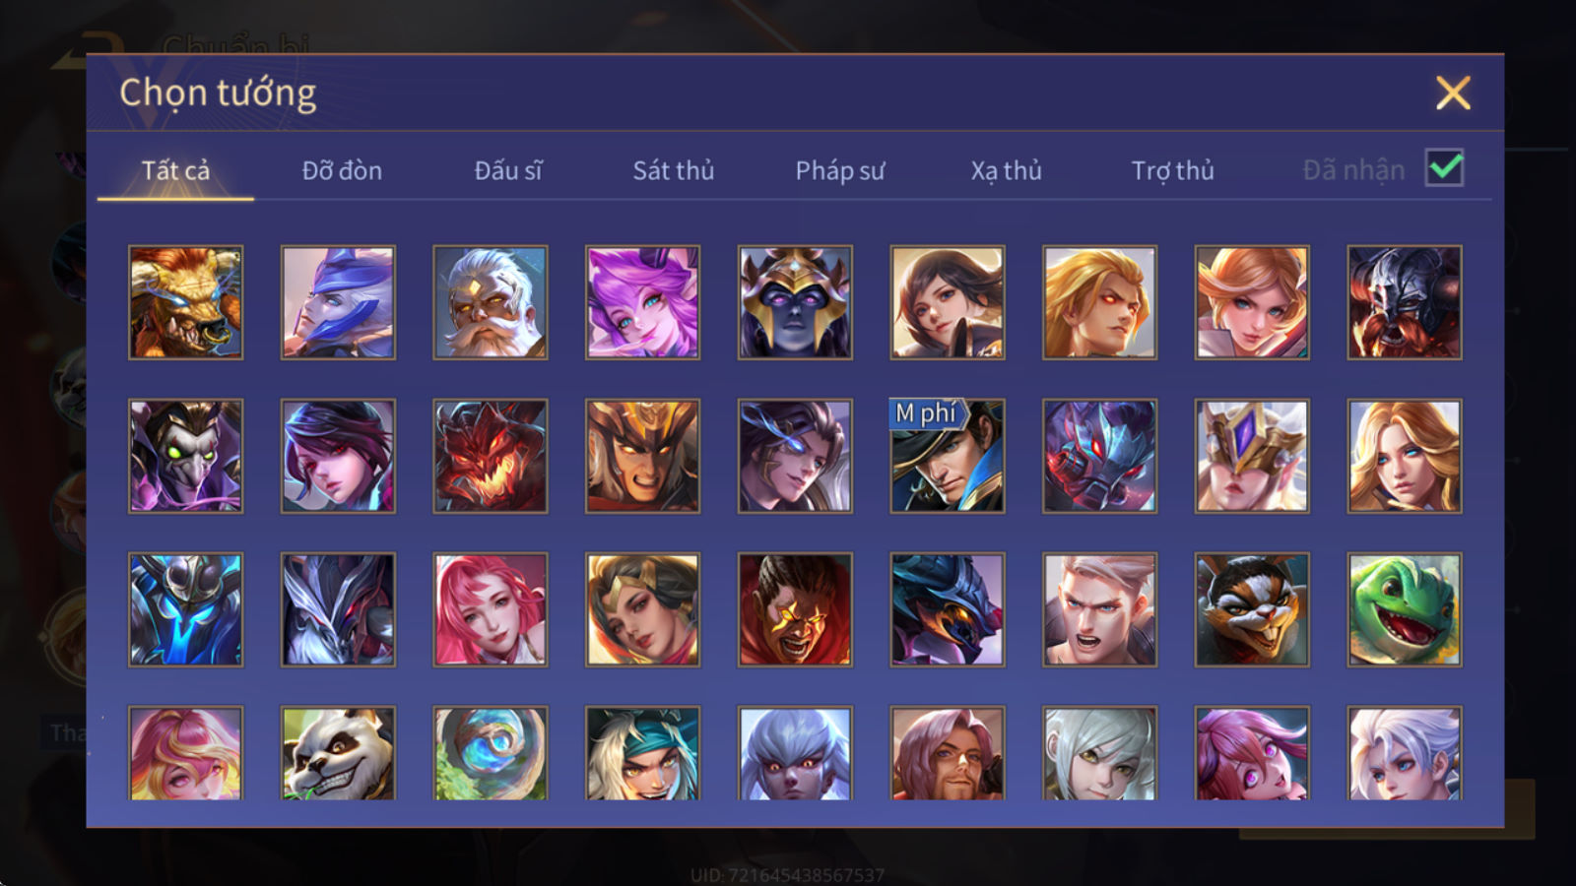Choose the panda hero portrait

pyautogui.click(x=338, y=753)
